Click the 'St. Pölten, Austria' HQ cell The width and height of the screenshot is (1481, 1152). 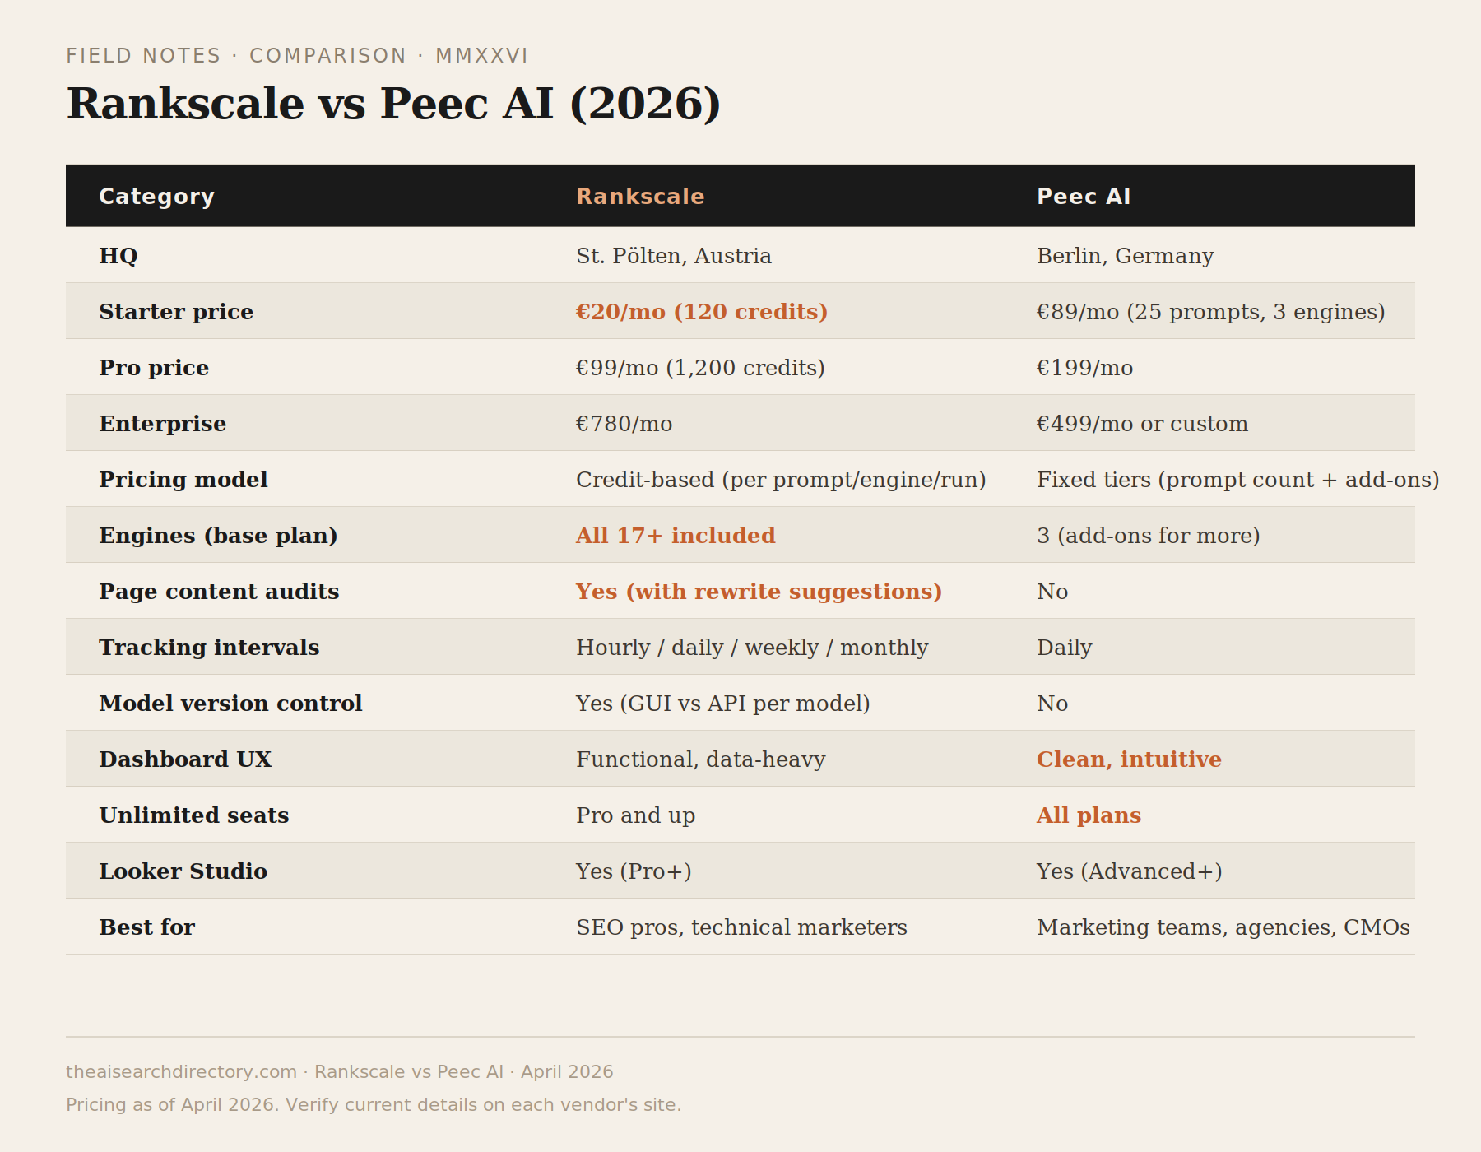point(673,256)
